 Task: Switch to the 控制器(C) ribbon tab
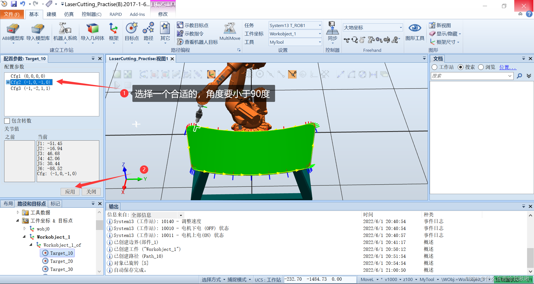coord(92,14)
